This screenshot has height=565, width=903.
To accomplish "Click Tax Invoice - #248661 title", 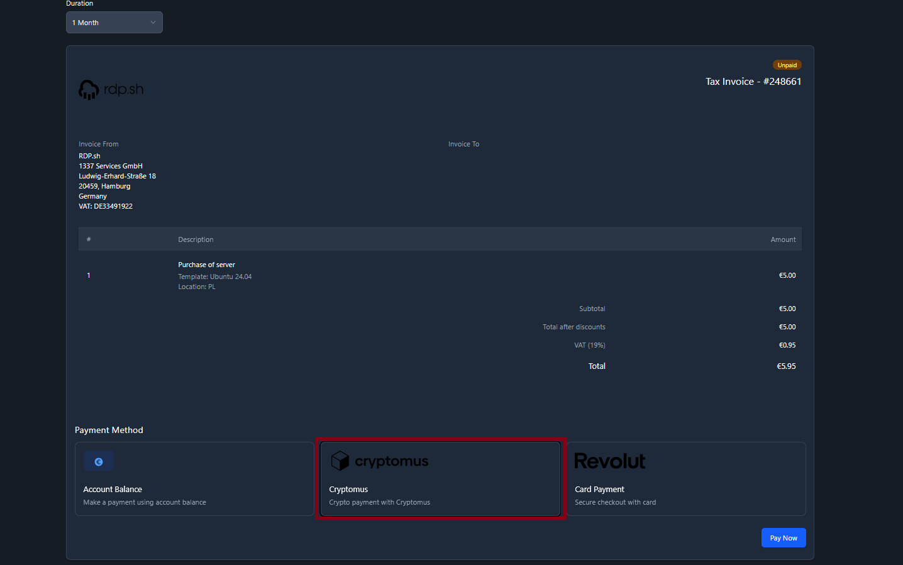I will [753, 82].
